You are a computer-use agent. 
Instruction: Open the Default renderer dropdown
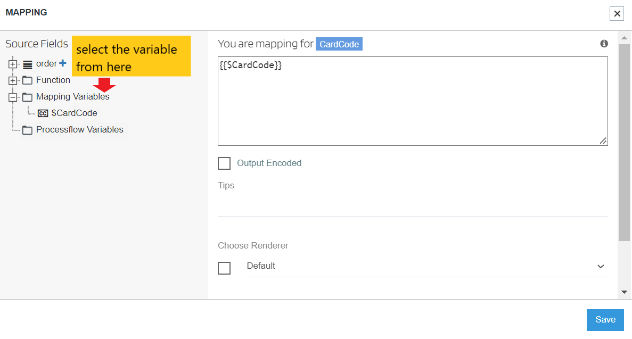[425, 266]
